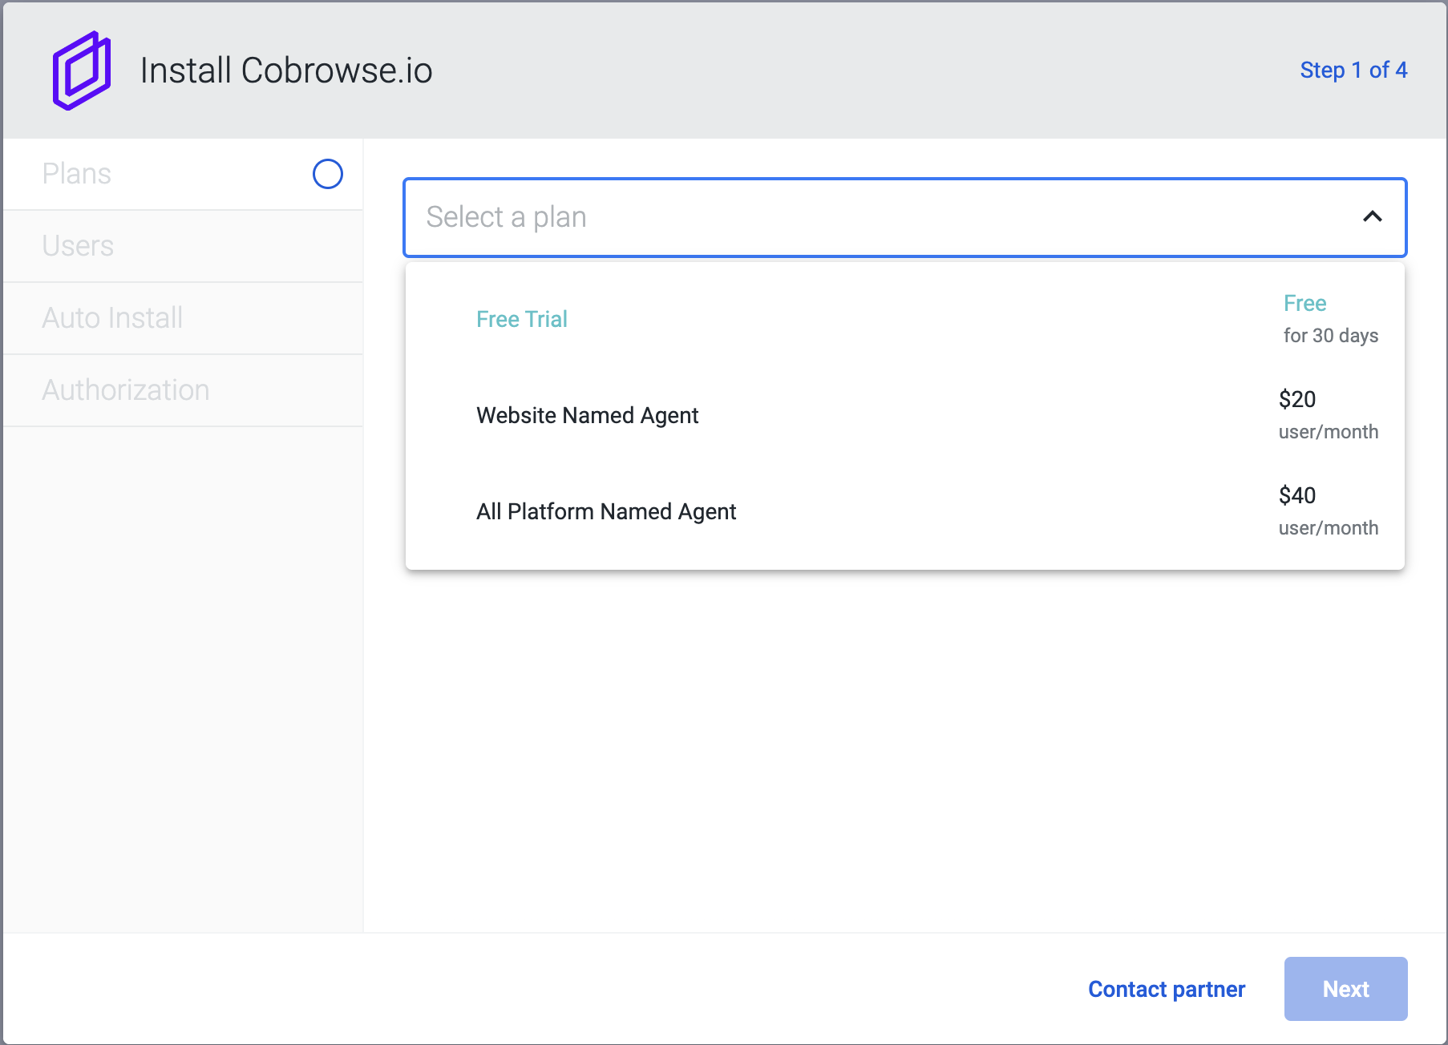This screenshot has height=1045, width=1448.
Task: Click the Cobrowse.io purple logo icon
Action: pos(81,71)
